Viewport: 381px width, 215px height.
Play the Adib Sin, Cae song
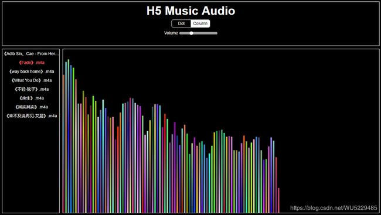tap(31, 54)
